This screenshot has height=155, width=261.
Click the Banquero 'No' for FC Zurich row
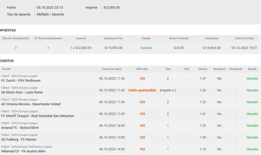point(219,78)
